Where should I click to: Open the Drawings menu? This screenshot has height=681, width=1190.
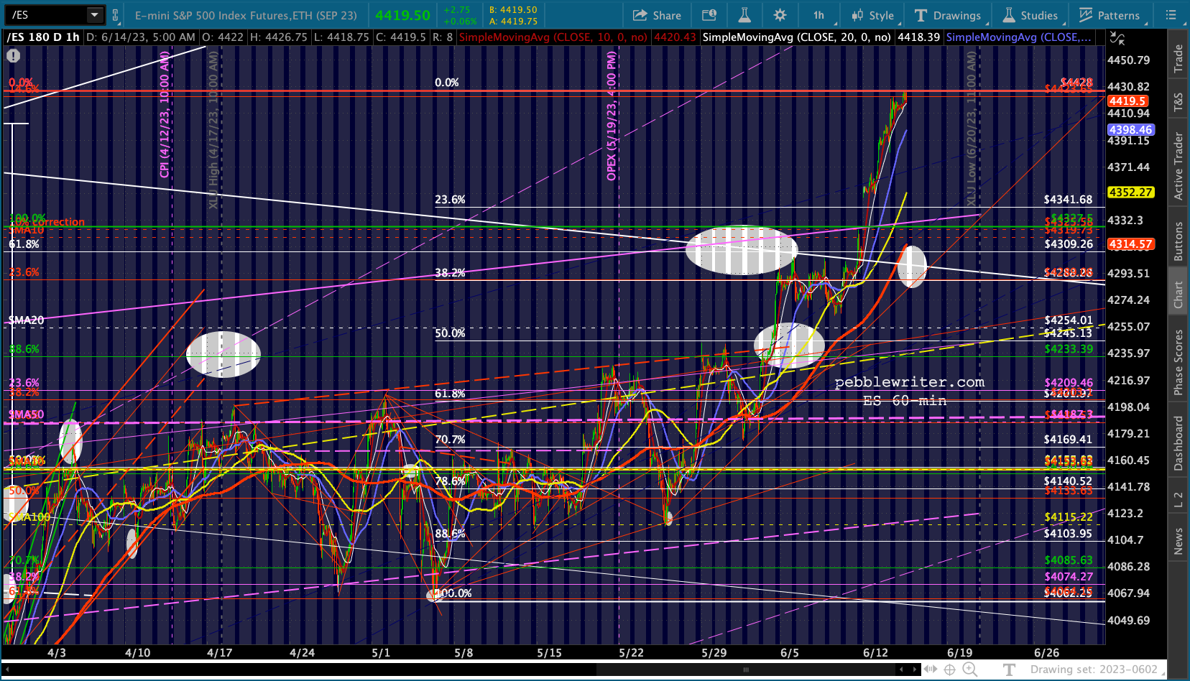(x=948, y=15)
